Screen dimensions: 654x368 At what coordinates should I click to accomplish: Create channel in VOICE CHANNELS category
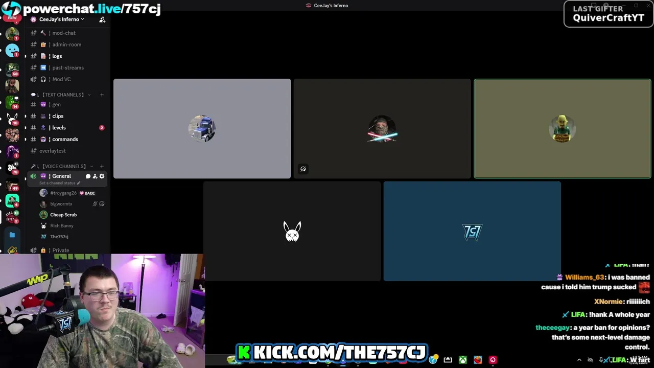(102, 166)
